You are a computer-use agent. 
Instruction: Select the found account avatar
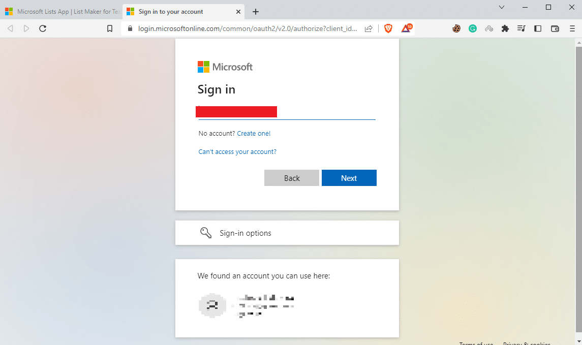pos(212,305)
